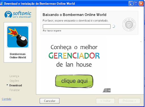Screen dimensions: 145x107
Task: Click the maximize window button
Action: pos(136,4)
